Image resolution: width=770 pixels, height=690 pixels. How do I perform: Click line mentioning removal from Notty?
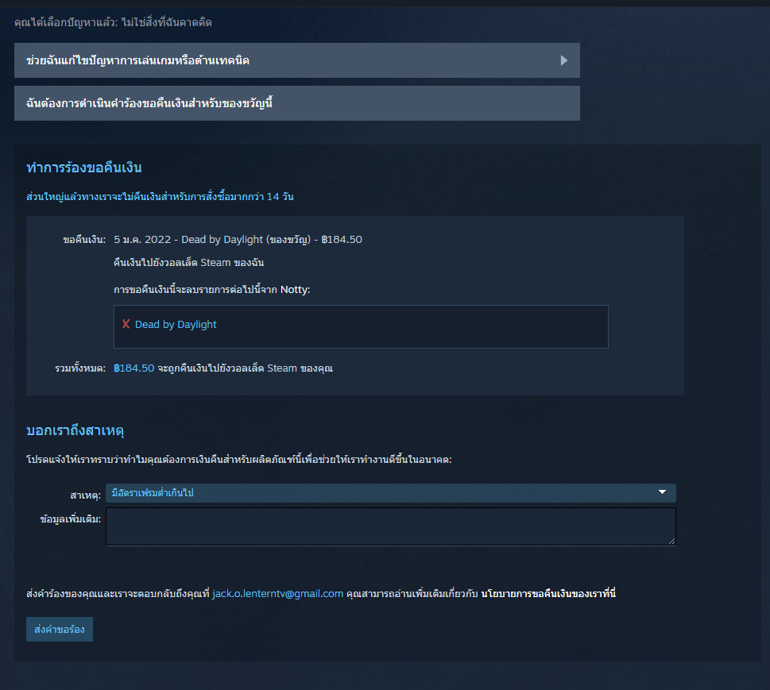[x=211, y=290]
